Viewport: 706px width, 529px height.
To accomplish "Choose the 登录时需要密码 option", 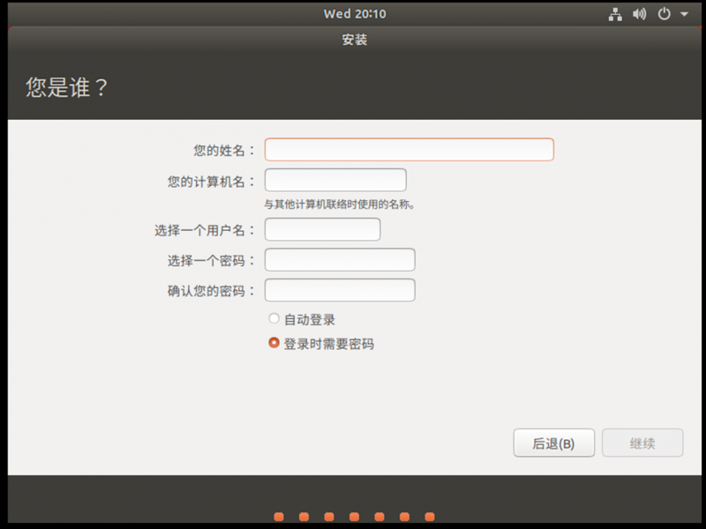I will (274, 343).
